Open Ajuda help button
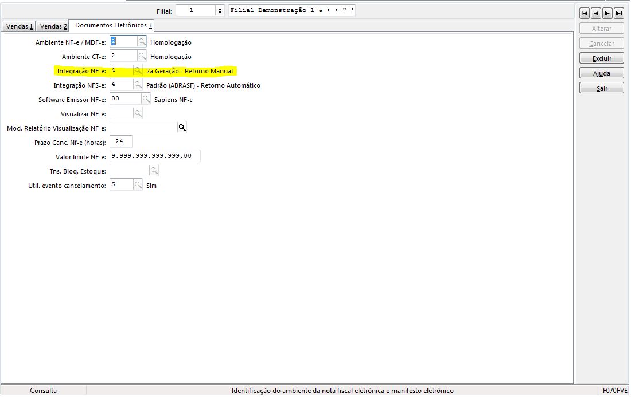The width and height of the screenshot is (631, 397). tap(602, 73)
